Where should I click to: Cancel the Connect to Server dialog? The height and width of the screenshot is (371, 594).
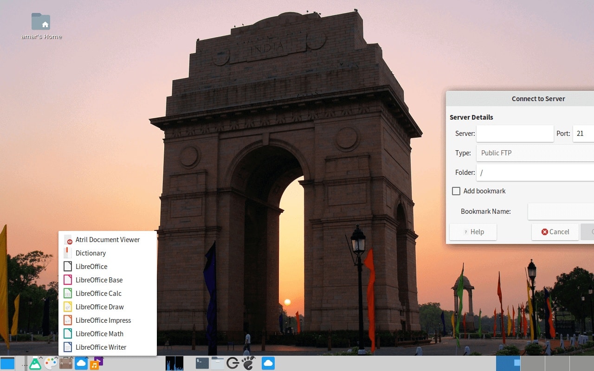tap(555, 232)
